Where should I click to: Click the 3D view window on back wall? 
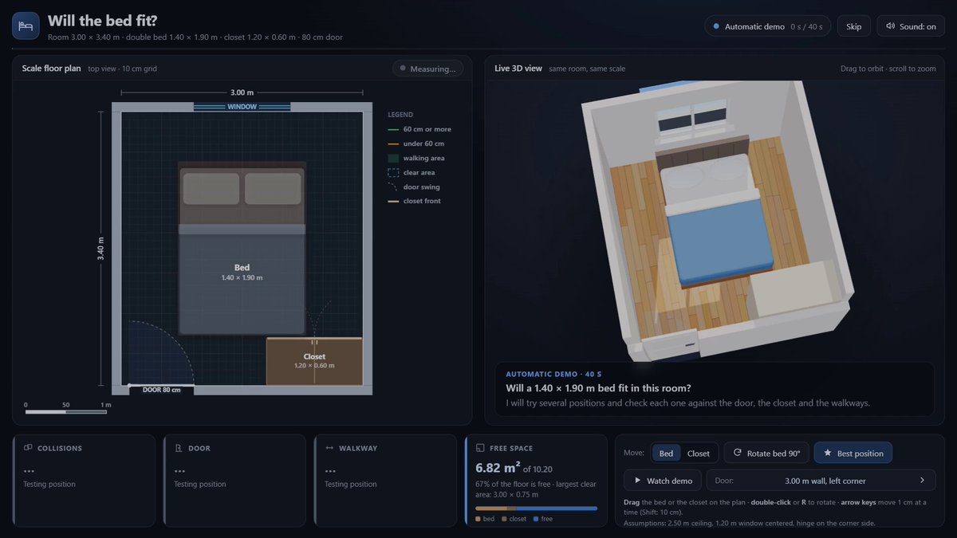tap(693, 119)
